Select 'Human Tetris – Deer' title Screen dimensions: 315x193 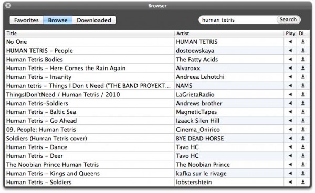click(35, 156)
